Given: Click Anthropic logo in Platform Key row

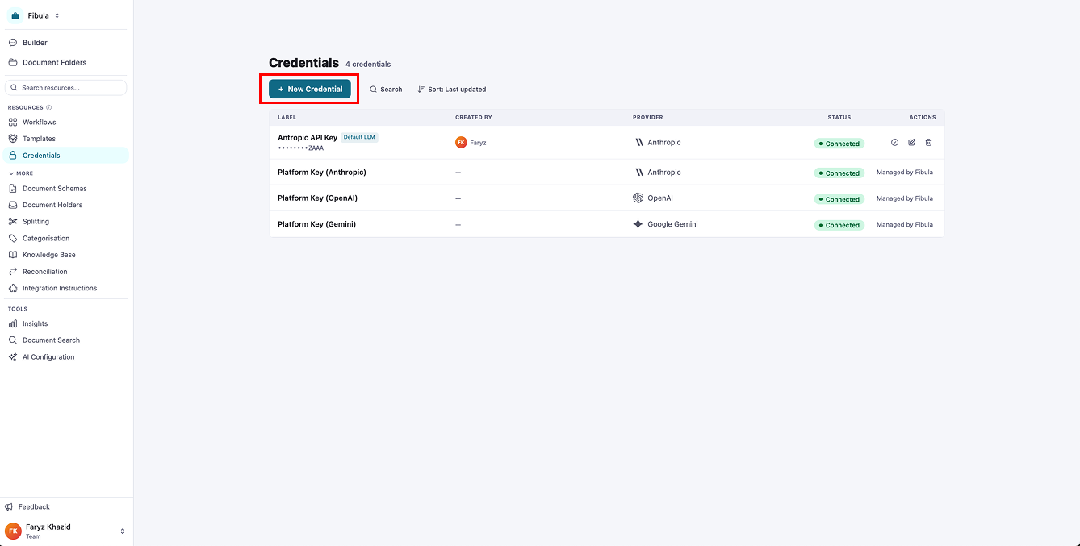Looking at the screenshot, I should 638,172.
